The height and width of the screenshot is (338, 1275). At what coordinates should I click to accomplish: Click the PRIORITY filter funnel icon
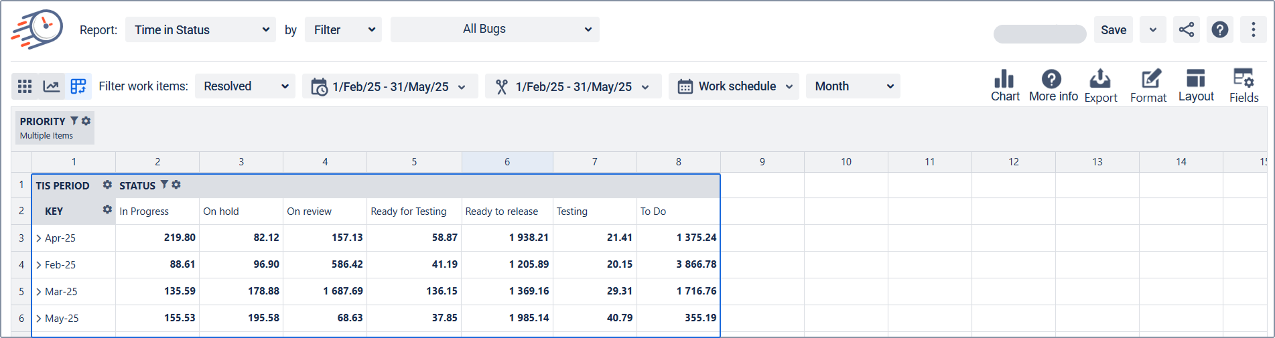click(x=74, y=120)
